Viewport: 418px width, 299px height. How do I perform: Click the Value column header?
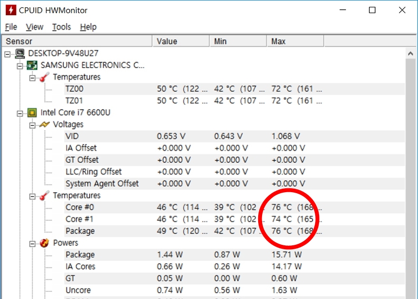point(181,41)
